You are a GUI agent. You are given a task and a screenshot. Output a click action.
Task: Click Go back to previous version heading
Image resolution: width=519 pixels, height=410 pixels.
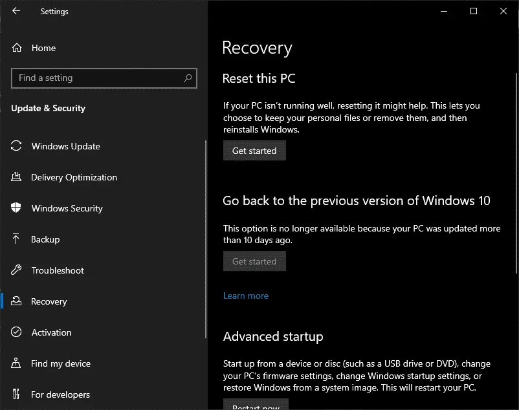pyautogui.click(x=357, y=200)
